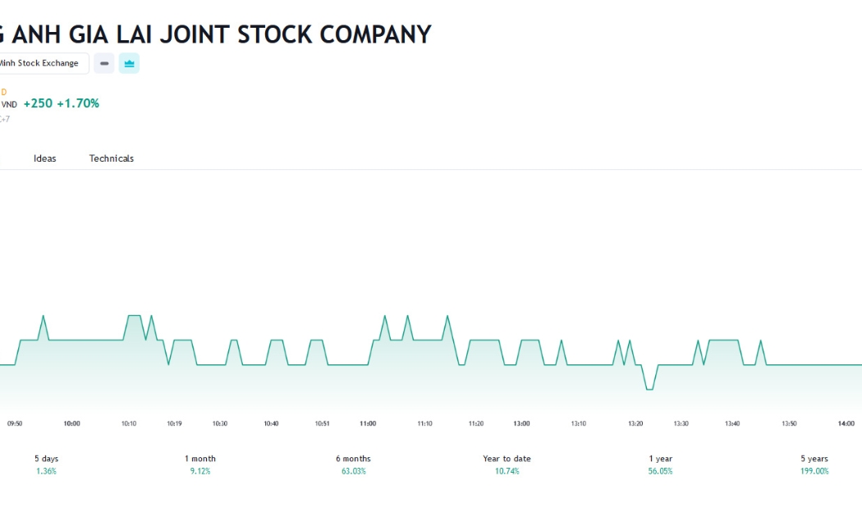
Task: Click the Stock Exchange label button
Action: [43, 63]
